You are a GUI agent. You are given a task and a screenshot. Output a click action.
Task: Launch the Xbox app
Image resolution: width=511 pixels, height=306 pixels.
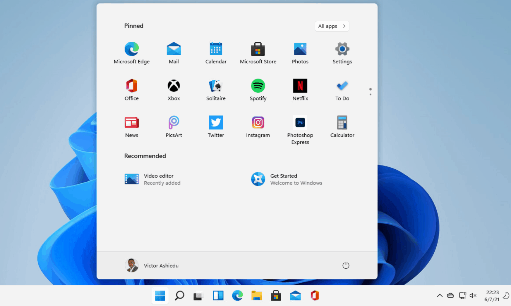click(174, 90)
